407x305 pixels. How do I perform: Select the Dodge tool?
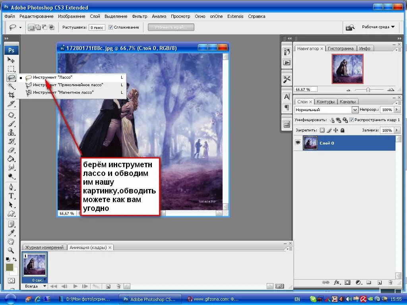[x=11, y=176]
